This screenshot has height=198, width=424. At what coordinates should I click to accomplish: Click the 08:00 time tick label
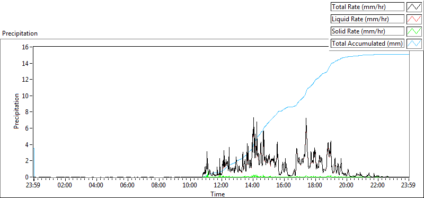click(x=159, y=186)
